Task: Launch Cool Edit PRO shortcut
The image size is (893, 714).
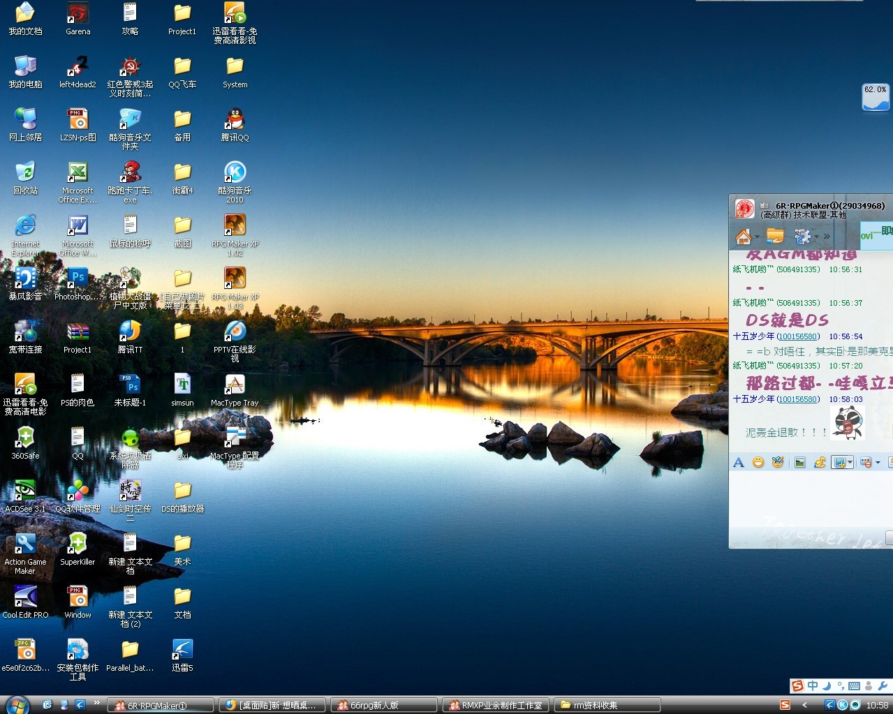Action: click(x=25, y=602)
